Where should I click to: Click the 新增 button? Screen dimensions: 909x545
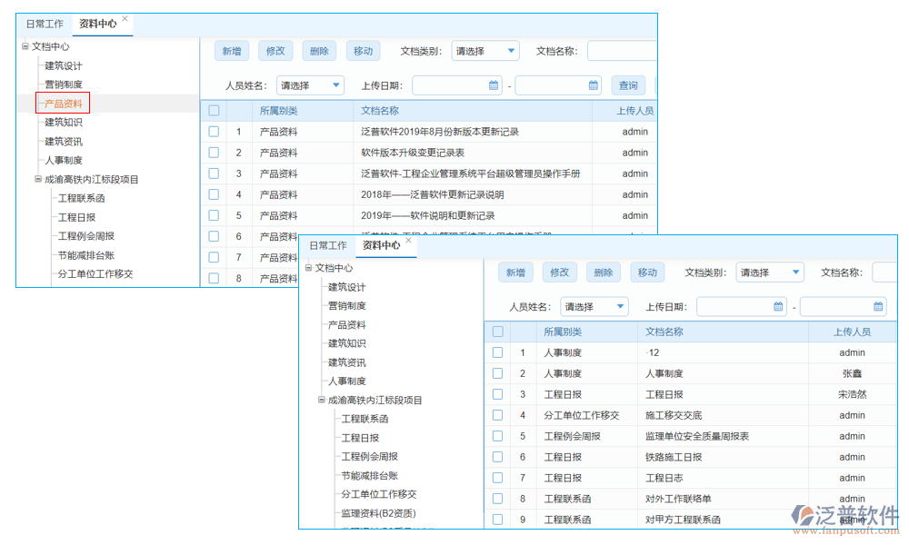(x=231, y=50)
